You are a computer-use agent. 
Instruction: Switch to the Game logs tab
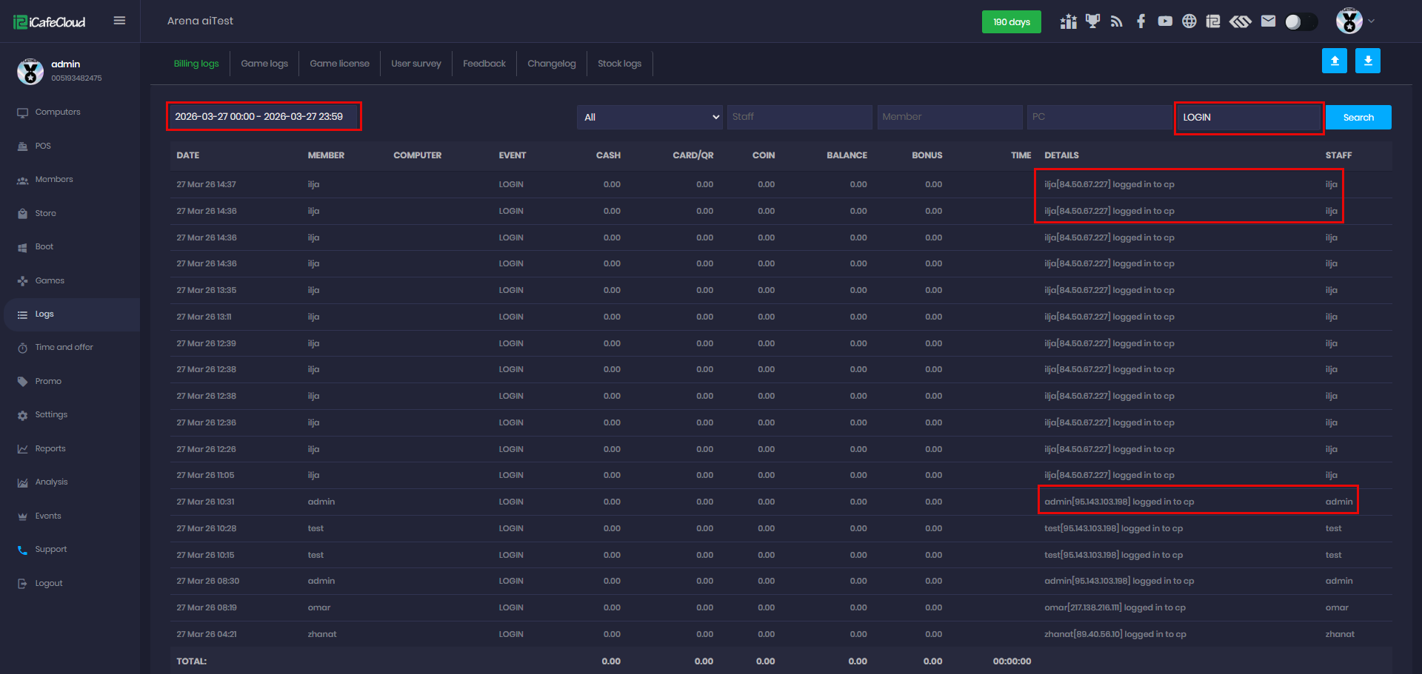tap(264, 64)
